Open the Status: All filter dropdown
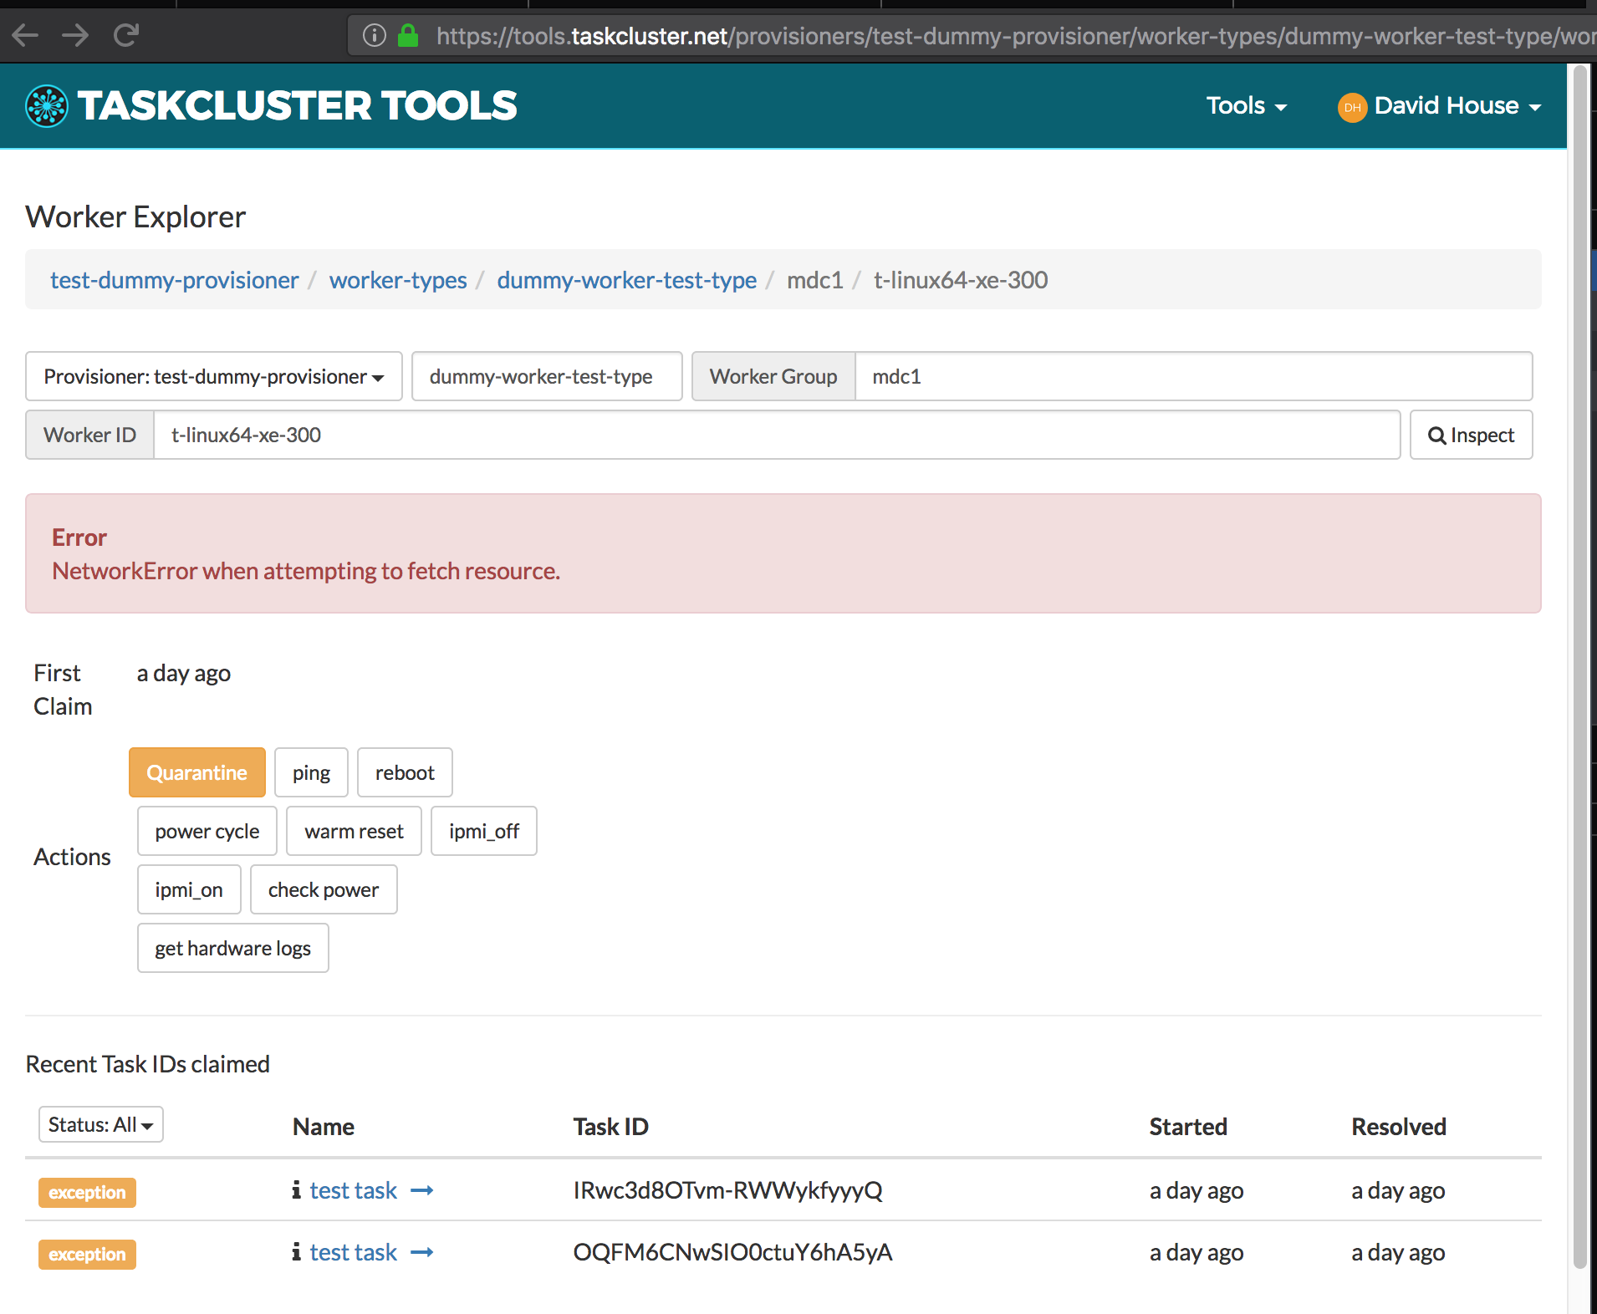1597x1314 pixels. 100,1124
